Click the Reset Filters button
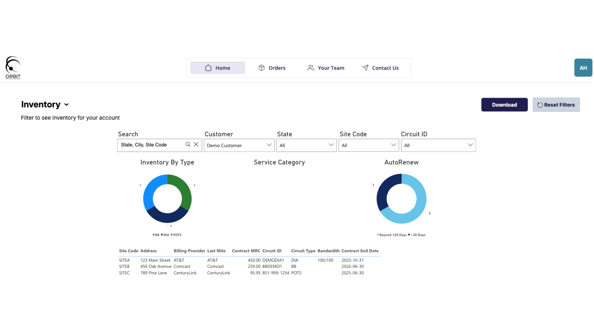Image resolution: width=594 pixels, height=334 pixels. [556, 105]
